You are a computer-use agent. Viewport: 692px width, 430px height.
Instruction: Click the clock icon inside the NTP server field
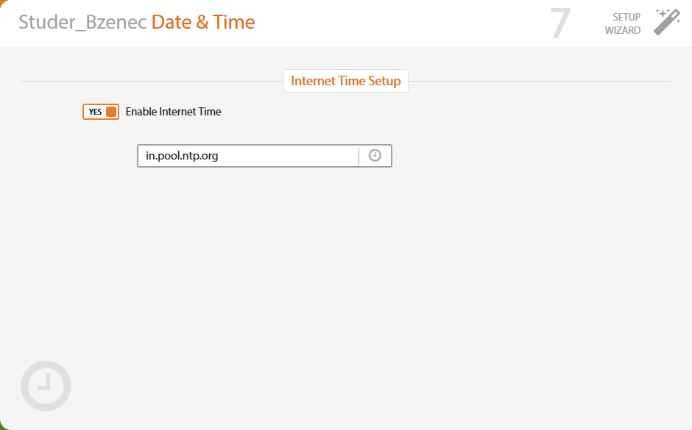pyautogui.click(x=375, y=156)
